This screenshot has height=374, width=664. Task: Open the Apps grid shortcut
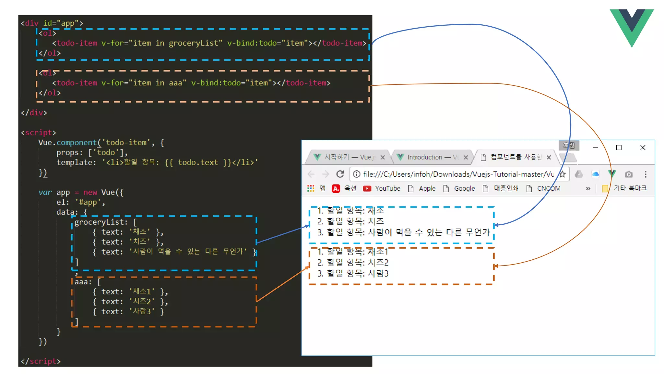pos(311,189)
